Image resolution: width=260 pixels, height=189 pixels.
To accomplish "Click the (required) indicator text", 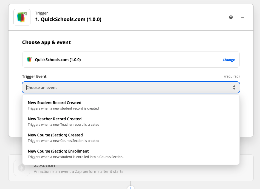I will click(x=232, y=76).
